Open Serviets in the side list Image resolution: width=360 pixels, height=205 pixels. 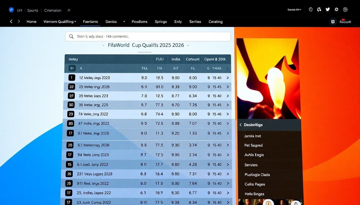tap(251, 165)
